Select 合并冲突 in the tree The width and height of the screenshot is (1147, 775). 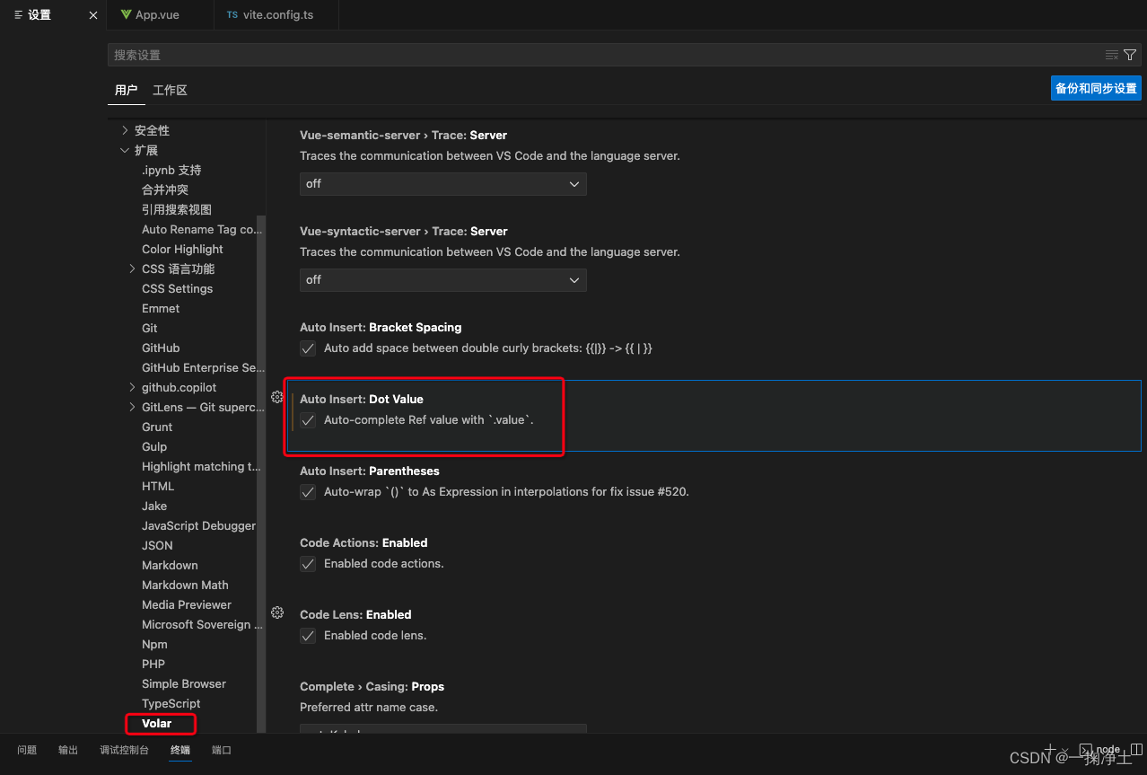pos(165,189)
